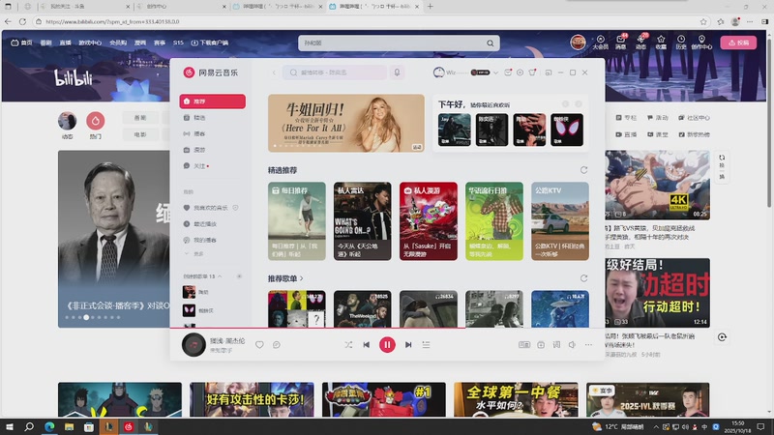The image size is (774, 435).
Task: Pause the current song in NetEase Music
Action: pyautogui.click(x=387, y=345)
